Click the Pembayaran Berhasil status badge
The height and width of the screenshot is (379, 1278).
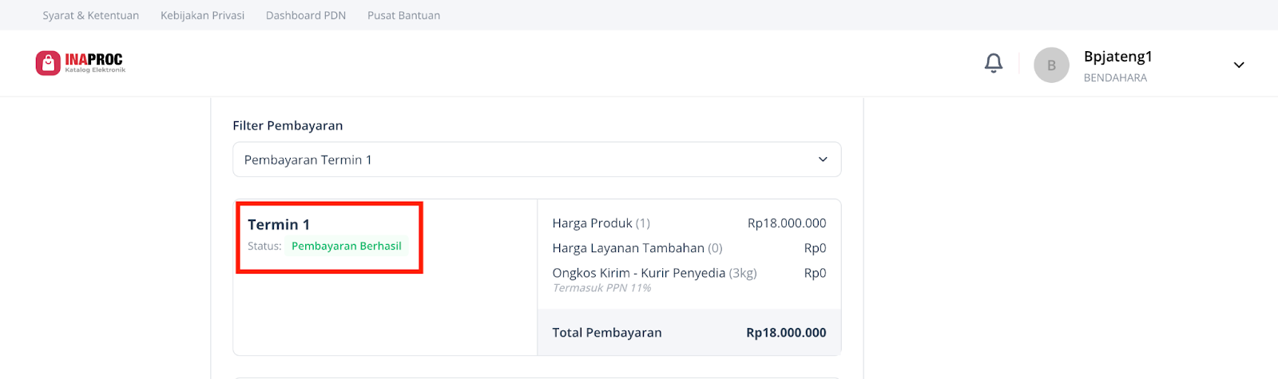(x=347, y=246)
